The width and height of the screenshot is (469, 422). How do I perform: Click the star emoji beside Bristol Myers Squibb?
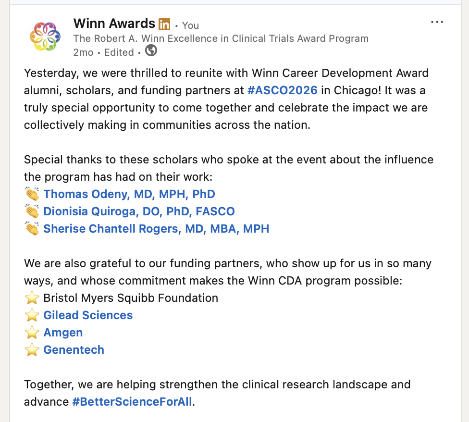(x=32, y=298)
